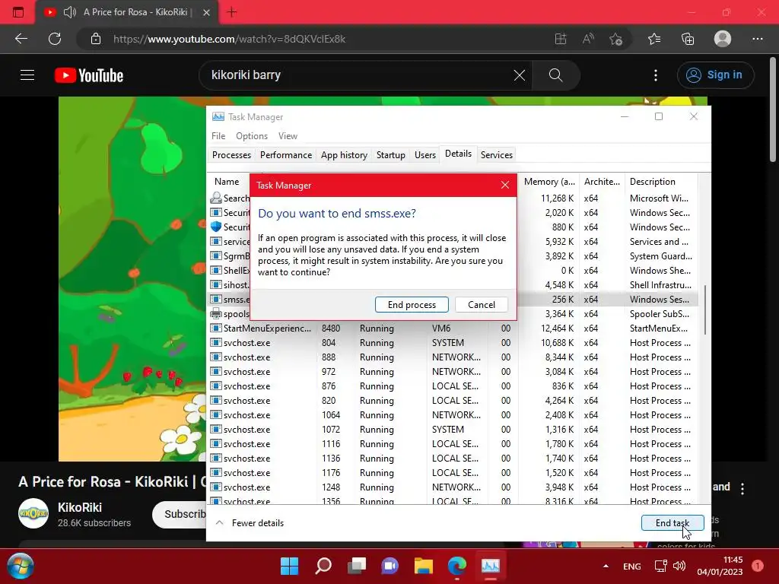Switch to the App history tab
The image size is (779, 584).
pyautogui.click(x=344, y=155)
